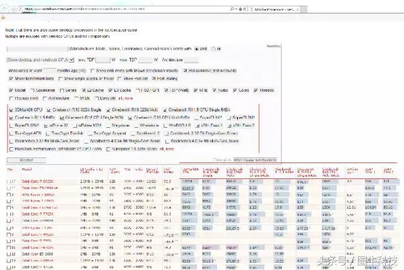The image size is (404, 270).
Task: Toggle the SuperPI 32M benchmark checkbox
Action: [x=11, y=126]
